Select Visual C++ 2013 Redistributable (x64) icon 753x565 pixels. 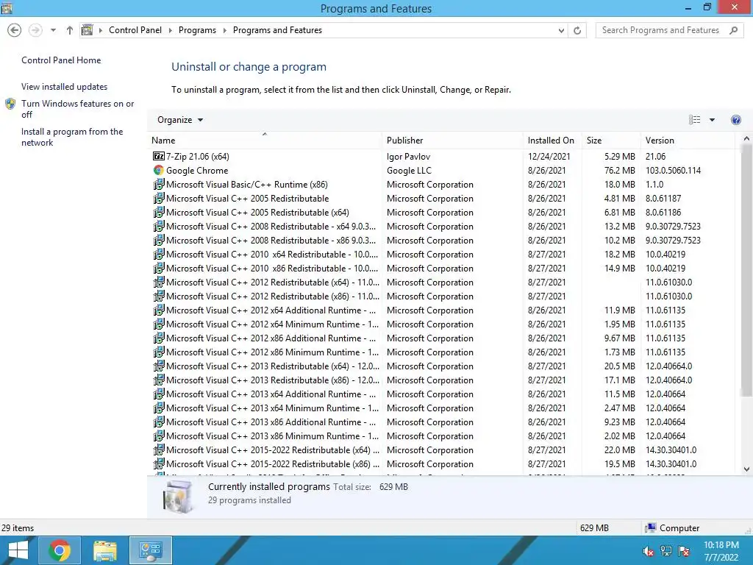159,366
